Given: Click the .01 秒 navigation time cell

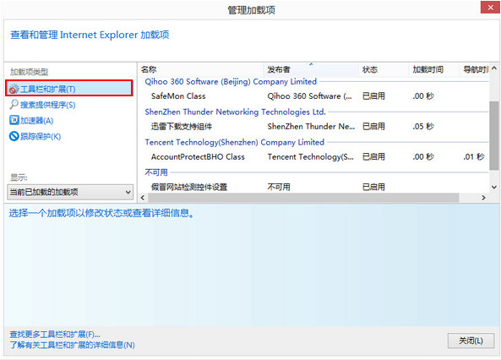Looking at the screenshot, I should click(474, 157).
